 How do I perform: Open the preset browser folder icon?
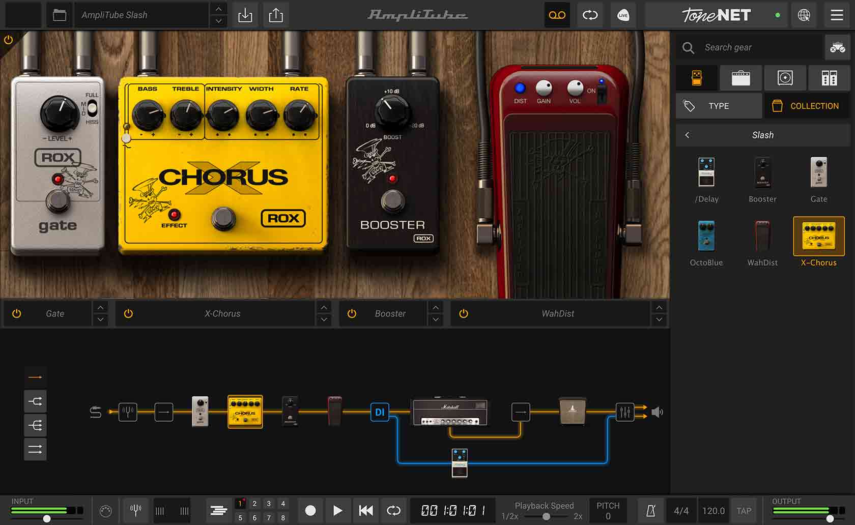pos(60,15)
